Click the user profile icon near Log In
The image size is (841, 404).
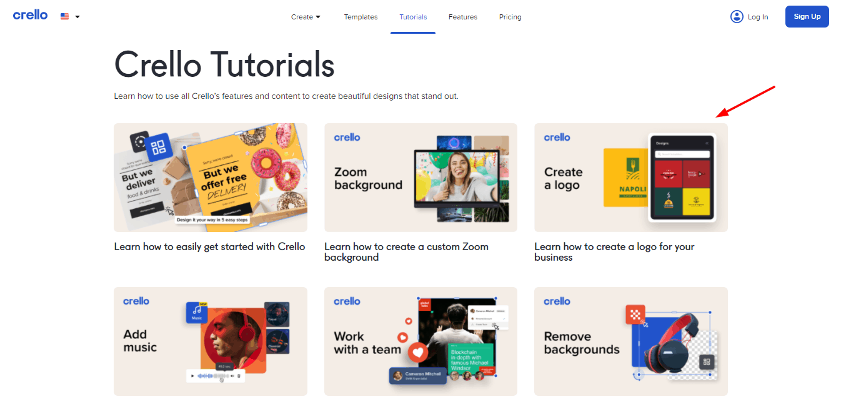pos(737,17)
